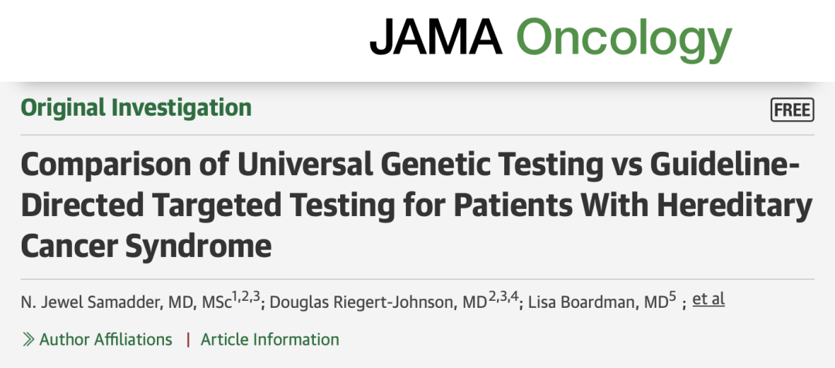The image size is (835, 368).
Task: Select the Original Investigation category label
Action: [136, 108]
